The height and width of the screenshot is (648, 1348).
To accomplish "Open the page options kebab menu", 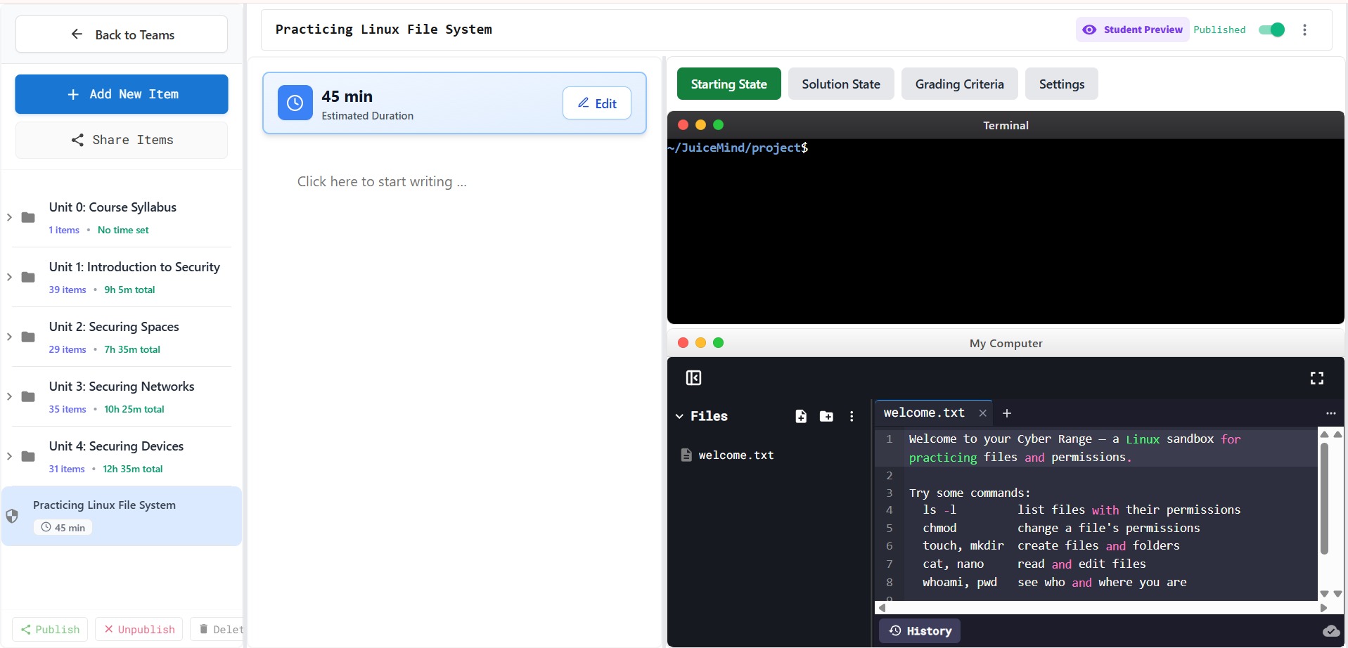I will point(1304,30).
